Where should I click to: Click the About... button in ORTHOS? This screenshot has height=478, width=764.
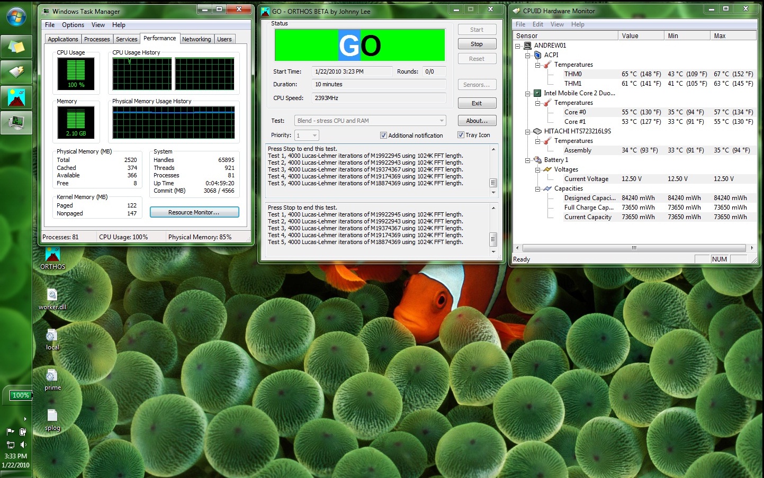(x=477, y=121)
